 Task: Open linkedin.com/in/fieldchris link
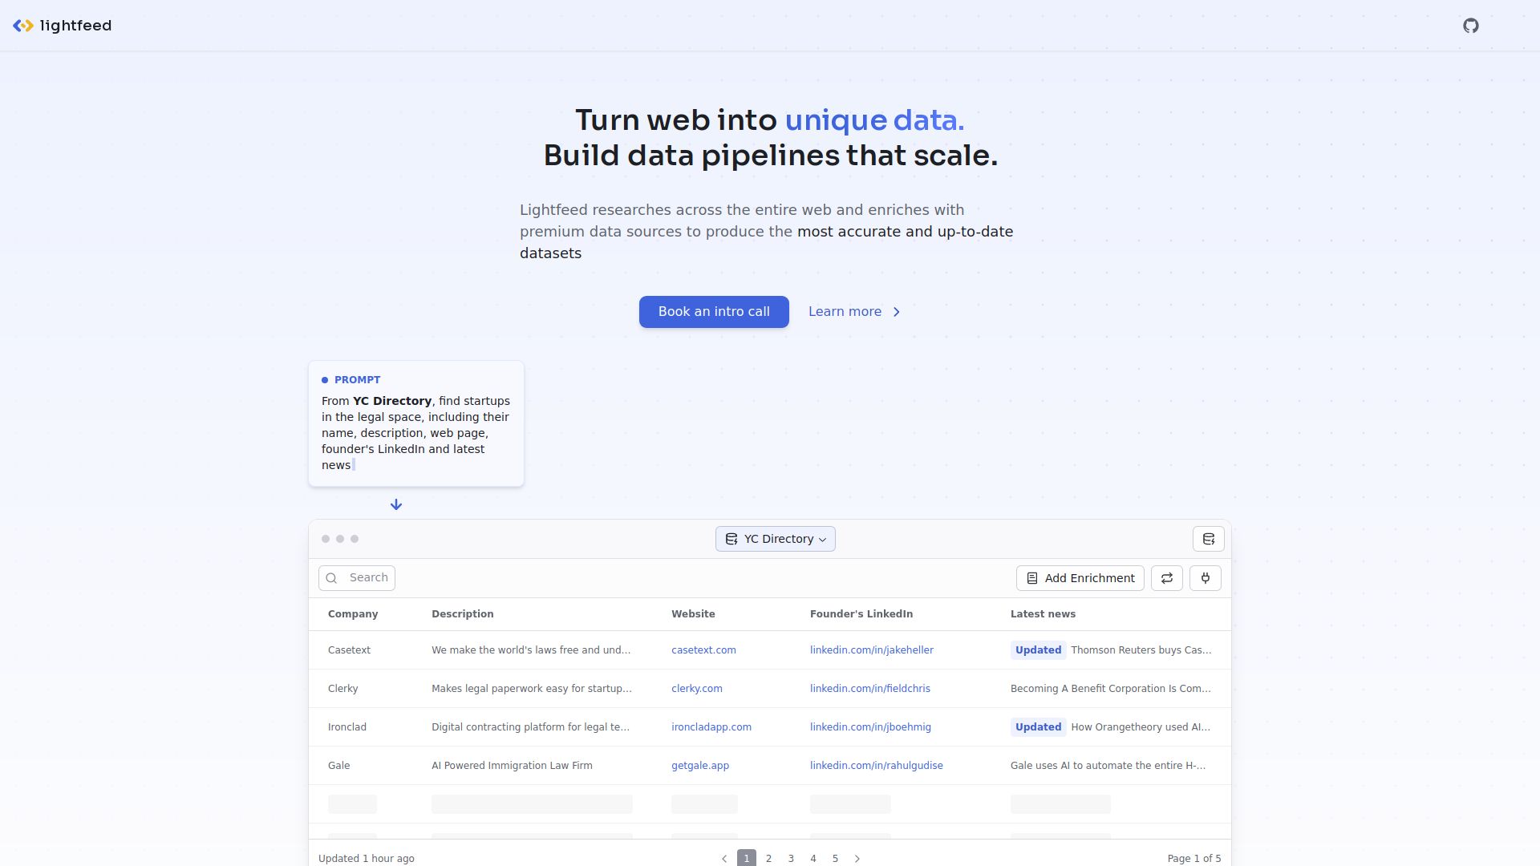(x=869, y=689)
